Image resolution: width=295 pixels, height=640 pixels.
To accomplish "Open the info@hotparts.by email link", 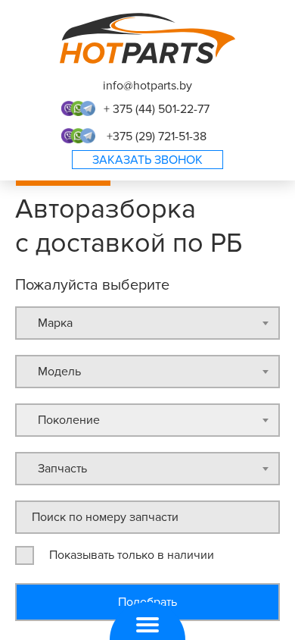I will pyautogui.click(x=147, y=86).
